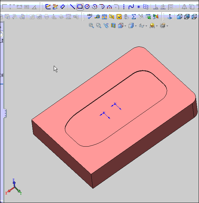Image resolution: width=199 pixels, height=203 pixels.
Task: Select the lower blue sketch relation symbol
Action: point(105,115)
